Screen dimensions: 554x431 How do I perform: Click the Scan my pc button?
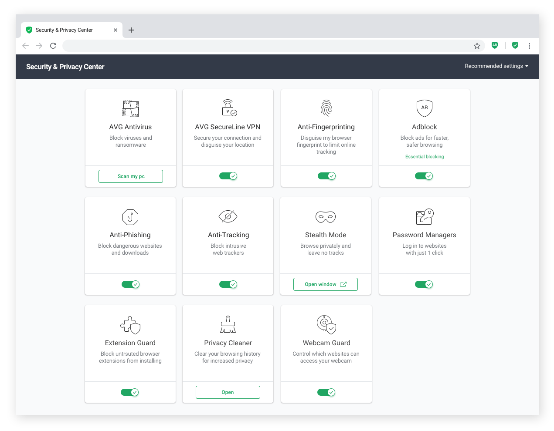pyautogui.click(x=130, y=176)
